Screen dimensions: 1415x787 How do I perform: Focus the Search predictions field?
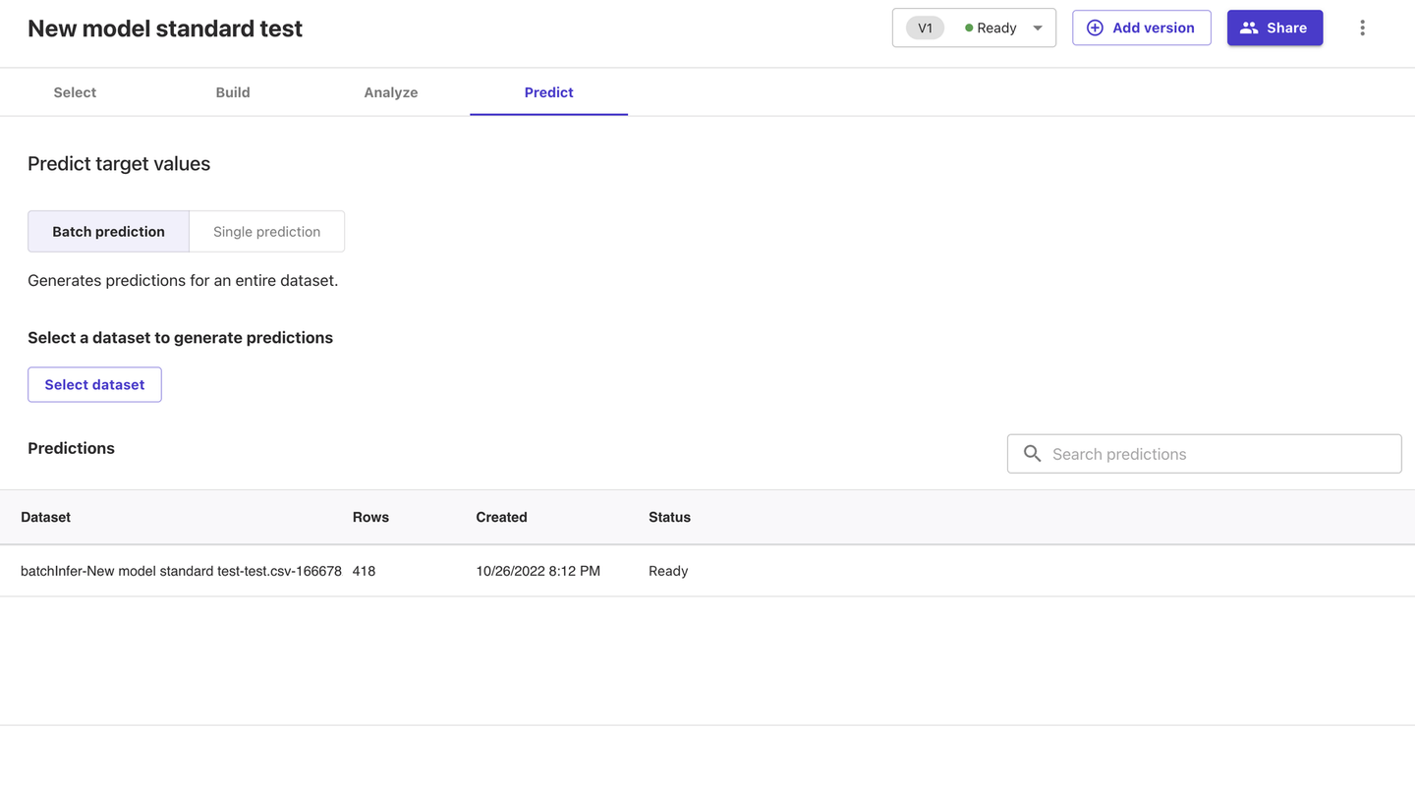(x=1218, y=454)
